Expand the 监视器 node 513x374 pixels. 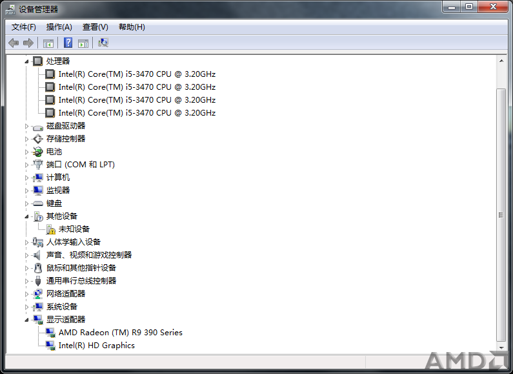pos(26,191)
